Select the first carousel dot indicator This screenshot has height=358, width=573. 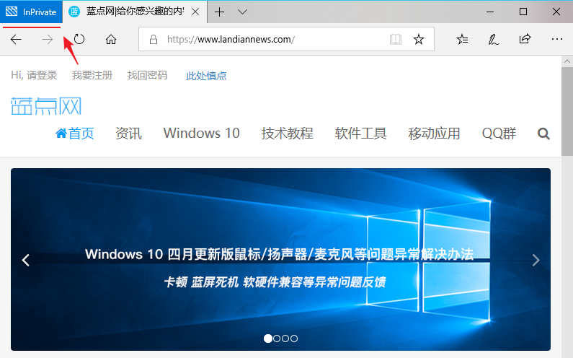coord(268,339)
